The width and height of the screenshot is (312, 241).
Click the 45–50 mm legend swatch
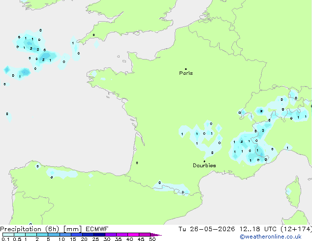pyautogui.click(x=145, y=235)
